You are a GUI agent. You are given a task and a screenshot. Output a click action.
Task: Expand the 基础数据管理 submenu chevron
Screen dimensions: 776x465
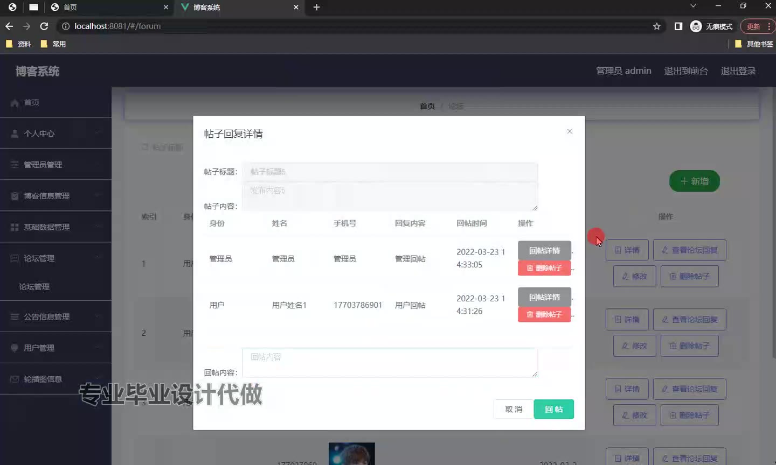click(x=98, y=227)
